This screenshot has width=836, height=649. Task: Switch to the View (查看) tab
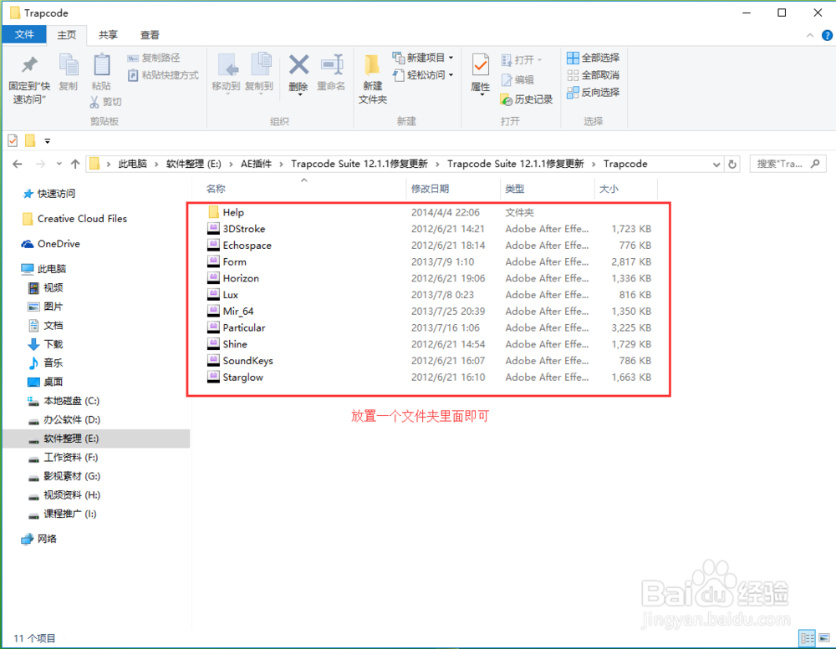[x=150, y=34]
